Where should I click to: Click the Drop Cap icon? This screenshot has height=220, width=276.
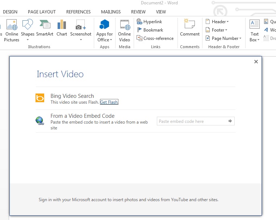(266, 38)
